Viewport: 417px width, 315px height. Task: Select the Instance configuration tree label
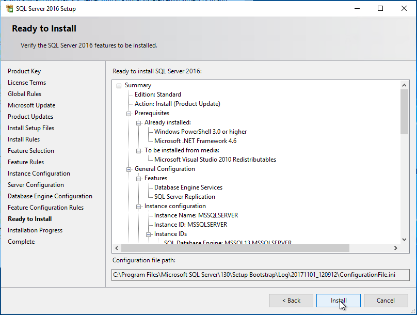tap(175, 206)
